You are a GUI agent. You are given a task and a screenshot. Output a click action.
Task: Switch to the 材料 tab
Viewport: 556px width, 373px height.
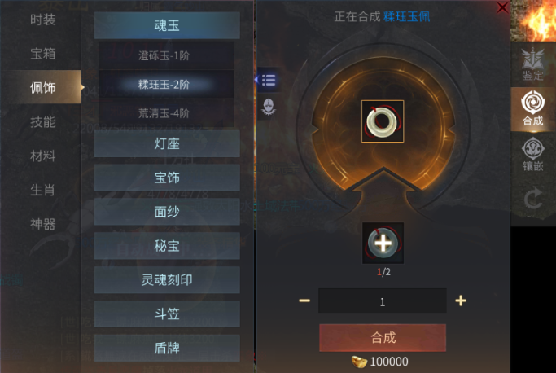(x=43, y=156)
